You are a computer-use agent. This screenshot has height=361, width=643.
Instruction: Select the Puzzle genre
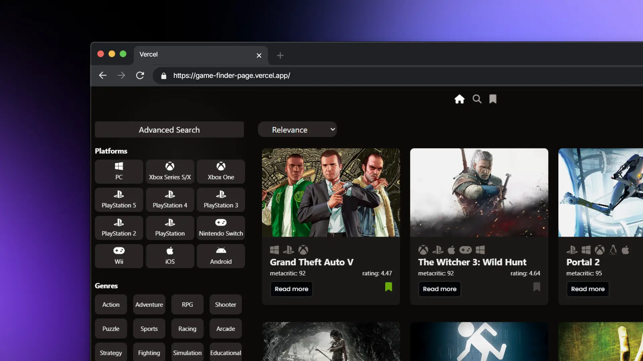tap(111, 329)
